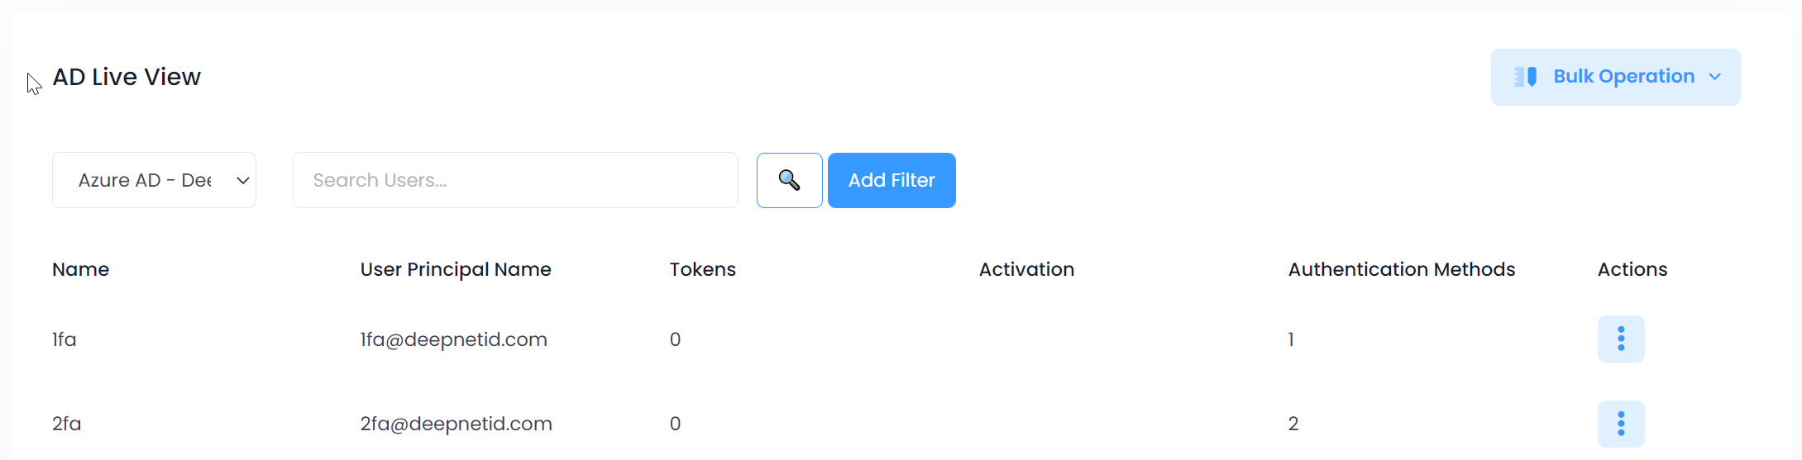Image resolution: width=1802 pixels, height=460 pixels.
Task: Click the User Principal Name column header
Action: coord(456,269)
